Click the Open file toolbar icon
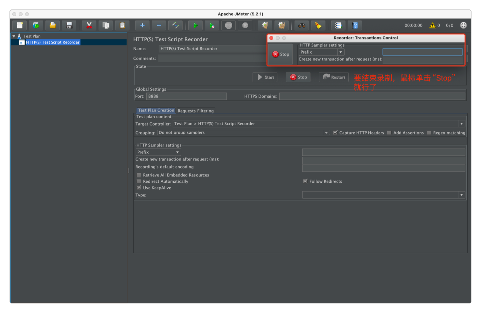Viewport: 481px width, 313px height. [53, 25]
